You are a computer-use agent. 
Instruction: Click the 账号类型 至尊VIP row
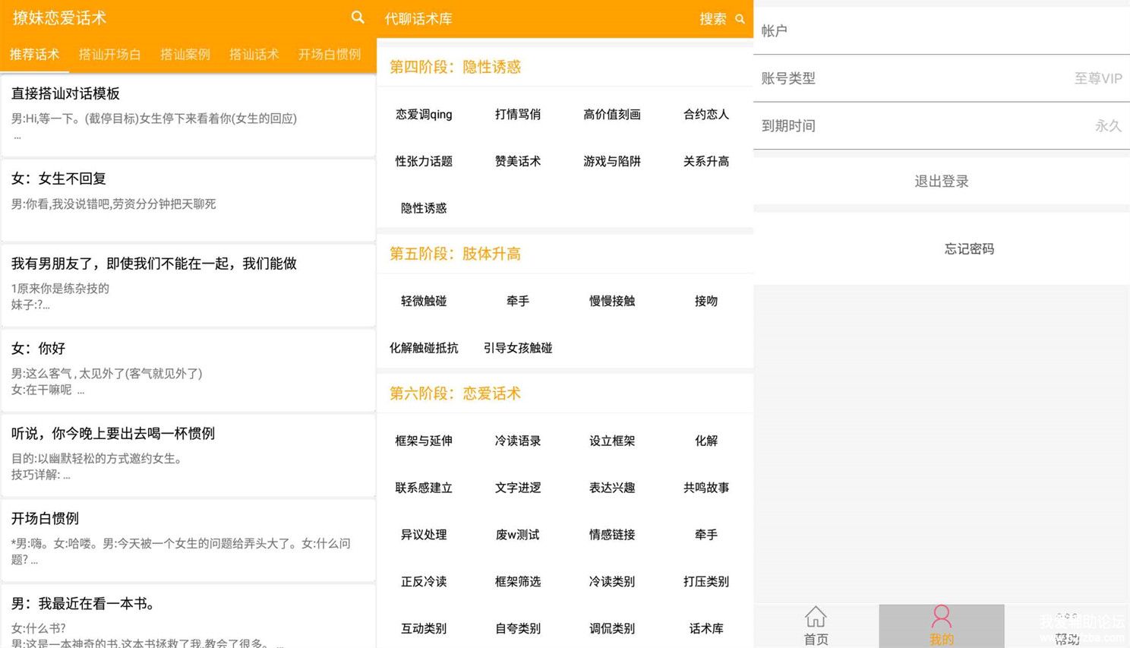click(942, 78)
